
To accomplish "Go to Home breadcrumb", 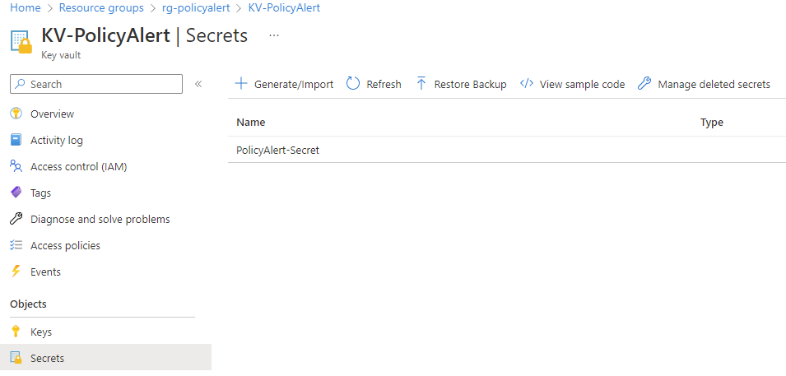I will pos(25,8).
